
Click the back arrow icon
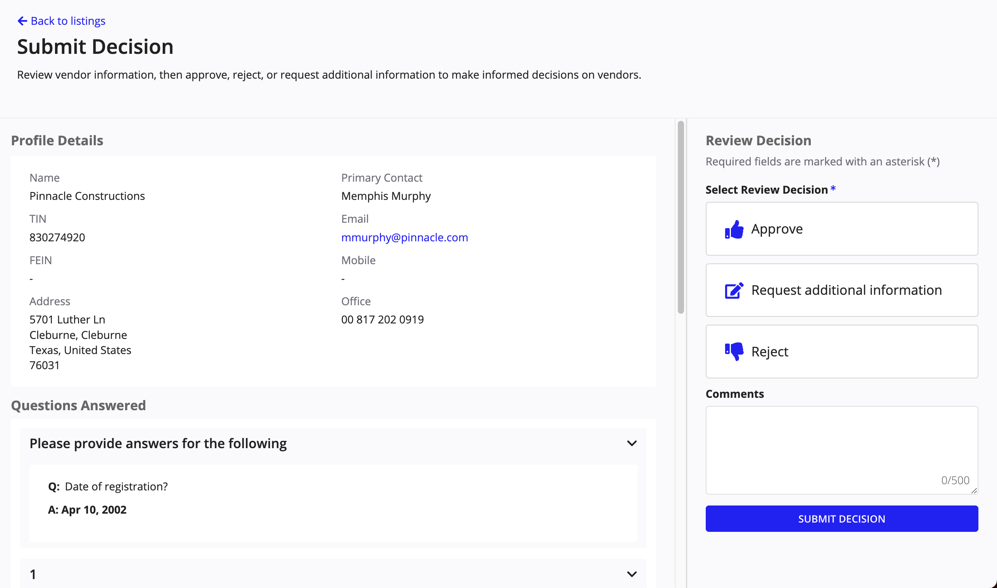coord(22,21)
